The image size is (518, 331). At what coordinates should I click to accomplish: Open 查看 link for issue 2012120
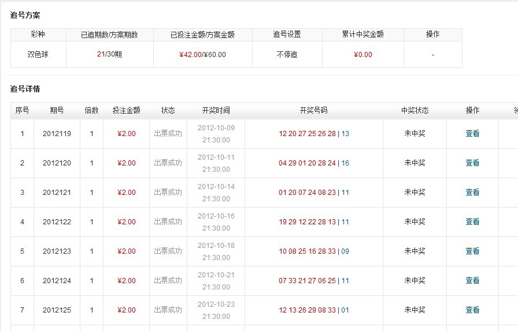(x=472, y=163)
